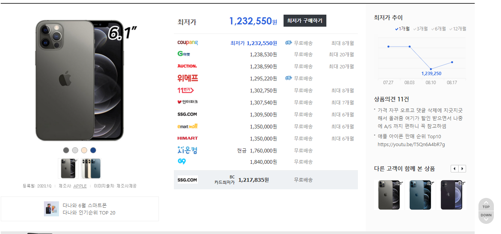
Task: Jump to the page TOP button
Action: pyautogui.click(x=486, y=205)
